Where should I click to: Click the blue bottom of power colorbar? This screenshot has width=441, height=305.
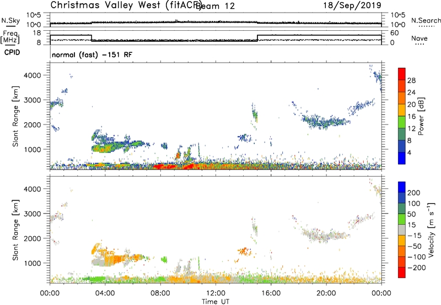(x=402, y=158)
